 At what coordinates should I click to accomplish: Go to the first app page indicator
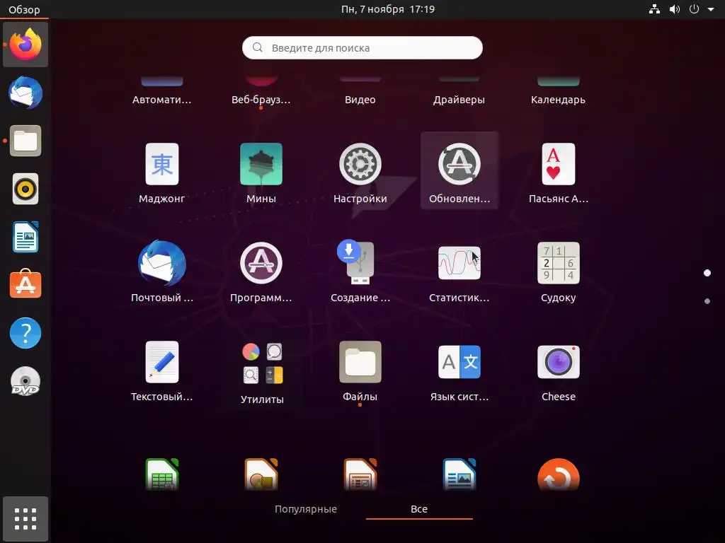[x=707, y=273]
